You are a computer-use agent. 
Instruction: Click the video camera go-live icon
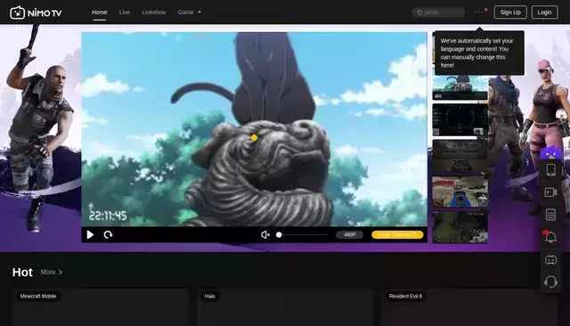550,192
